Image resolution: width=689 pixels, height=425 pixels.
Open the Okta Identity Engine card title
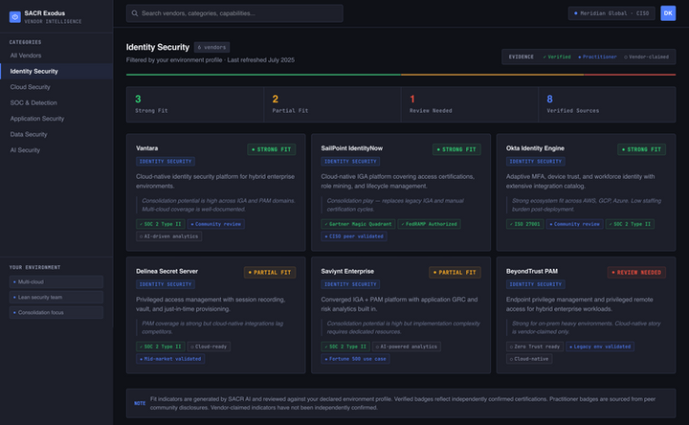click(x=535, y=148)
